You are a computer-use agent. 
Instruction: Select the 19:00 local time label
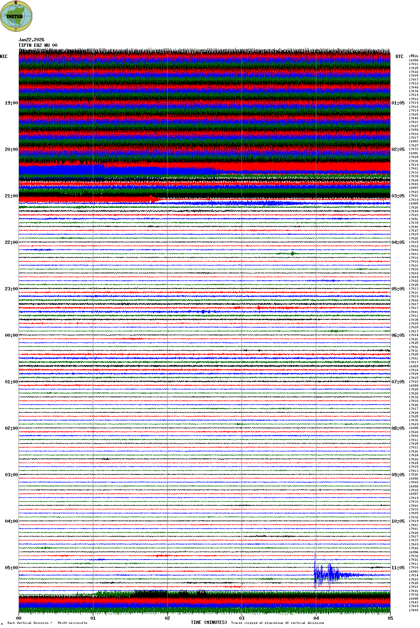point(11,103)
